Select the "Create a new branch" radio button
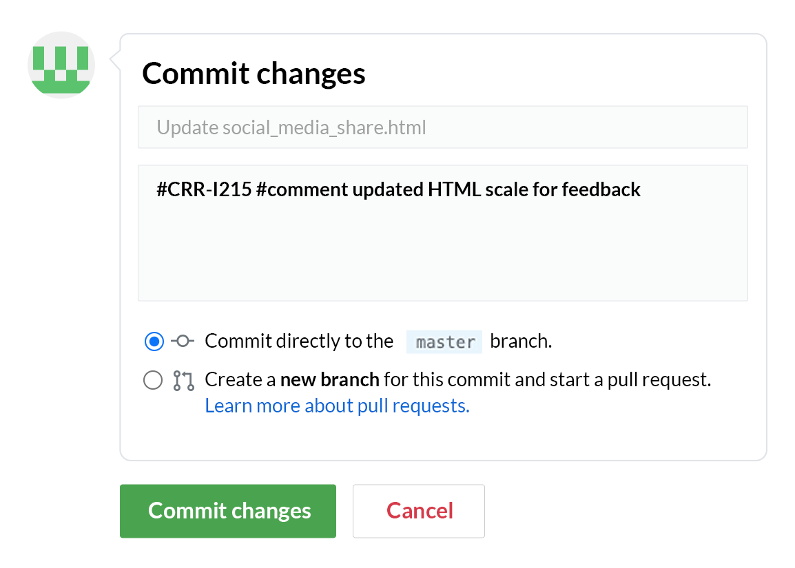This screenshot has width=795, height=568. pos(153,380)
